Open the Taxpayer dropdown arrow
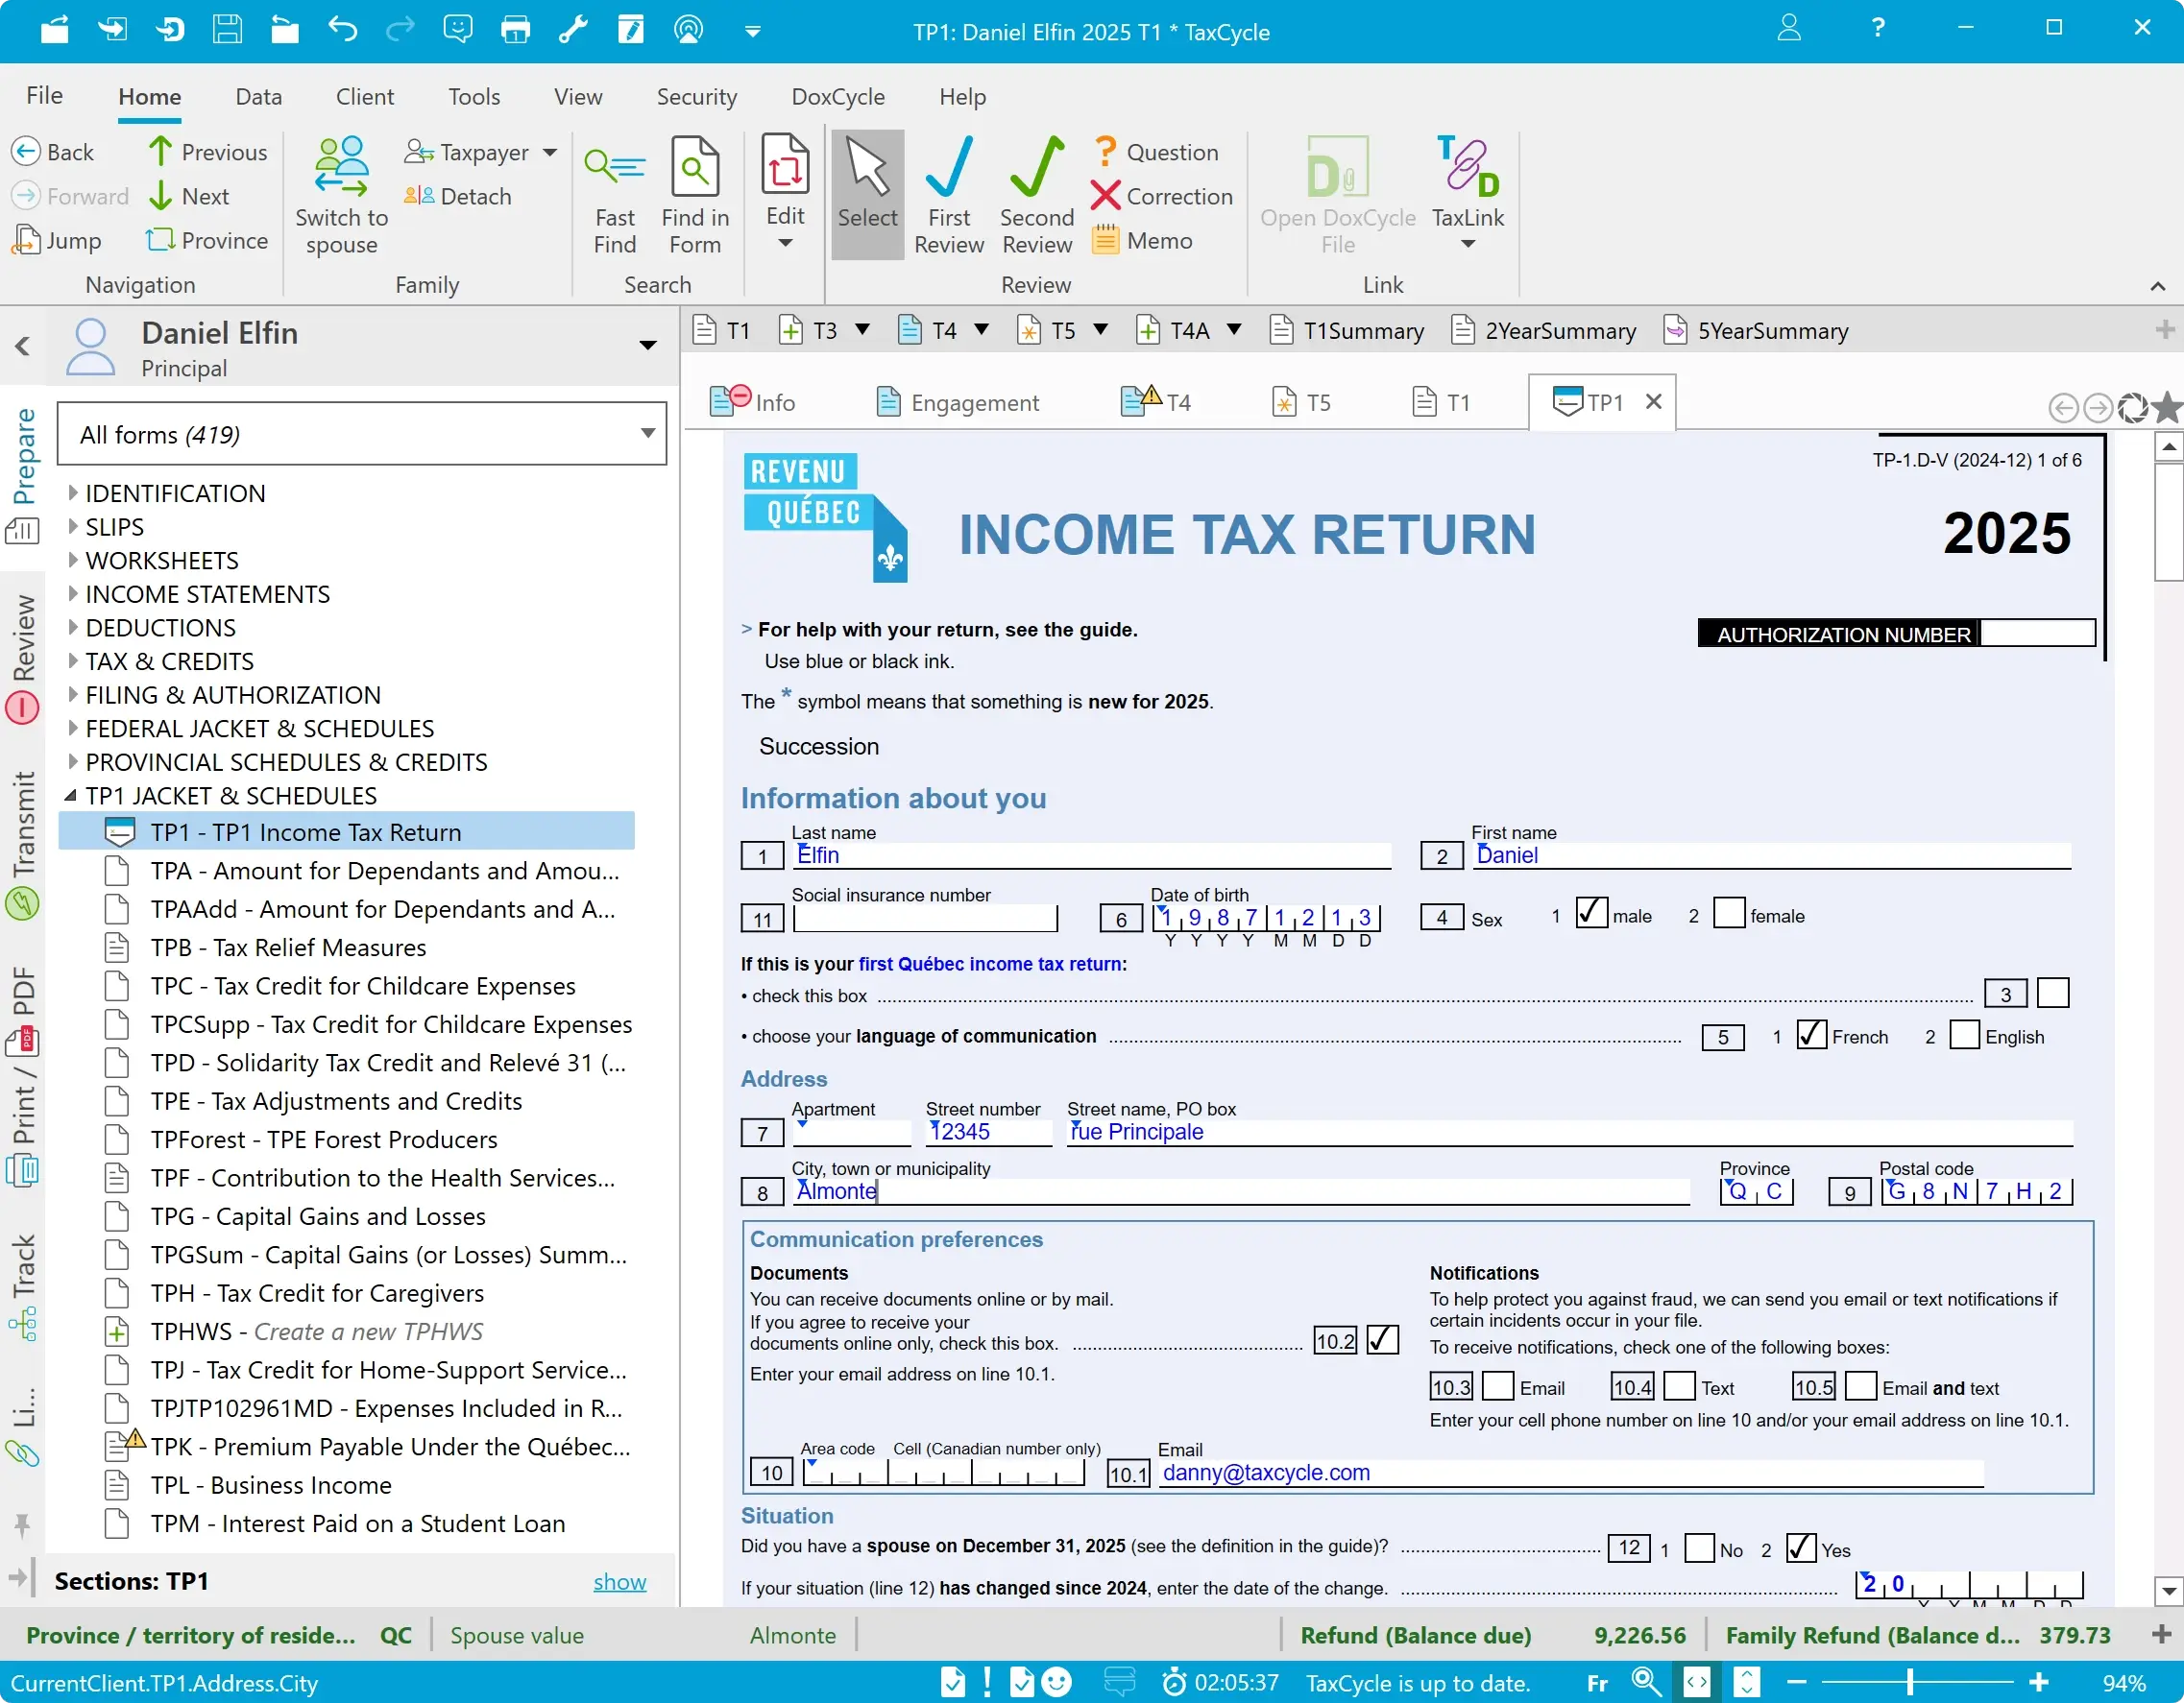 click(x=550, y=153)
